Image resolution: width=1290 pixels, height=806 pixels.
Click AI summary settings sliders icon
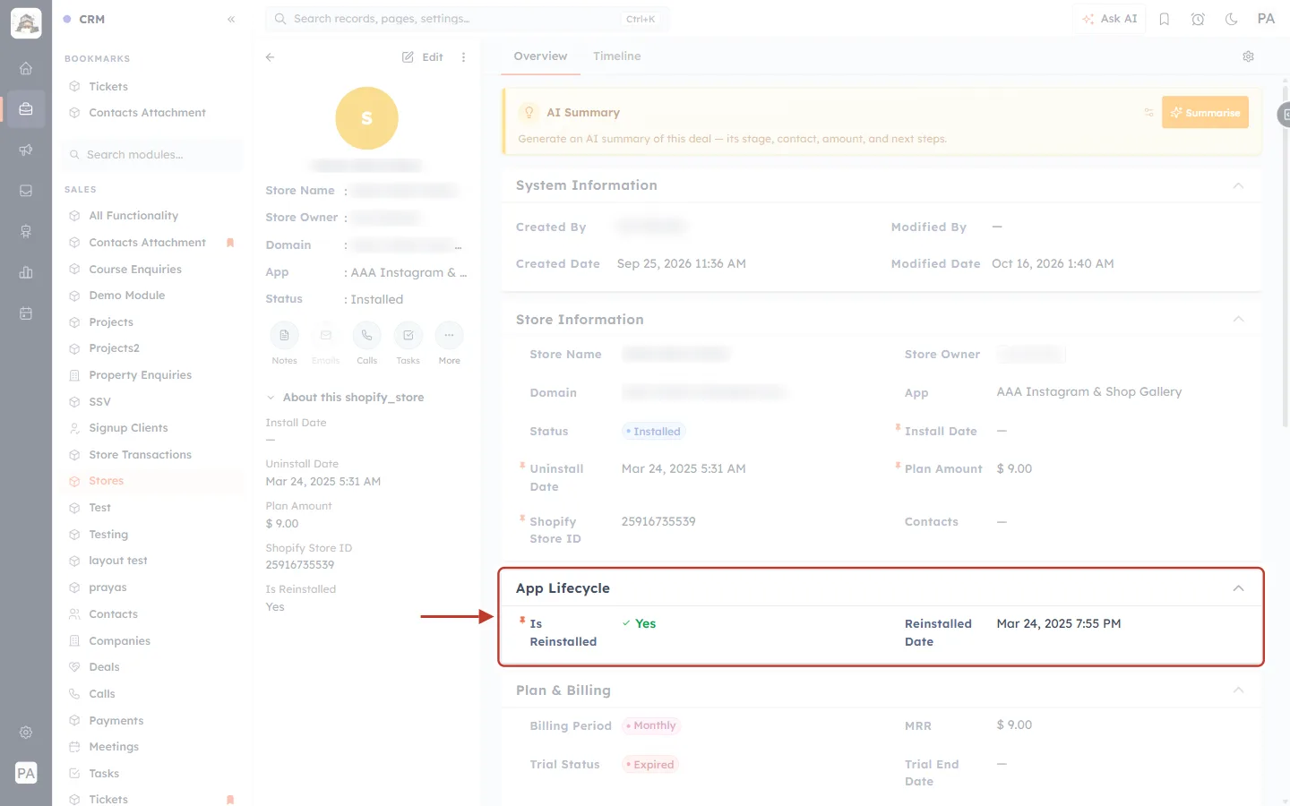[x=1148, y=113]
